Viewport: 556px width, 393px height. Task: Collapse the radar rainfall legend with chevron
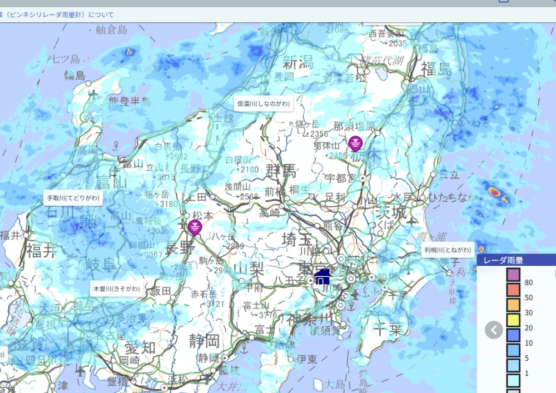click(494, 330)
